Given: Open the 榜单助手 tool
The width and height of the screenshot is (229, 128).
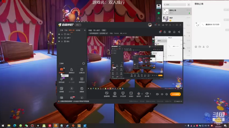Looking at the screenshot, I should point(82,80).
